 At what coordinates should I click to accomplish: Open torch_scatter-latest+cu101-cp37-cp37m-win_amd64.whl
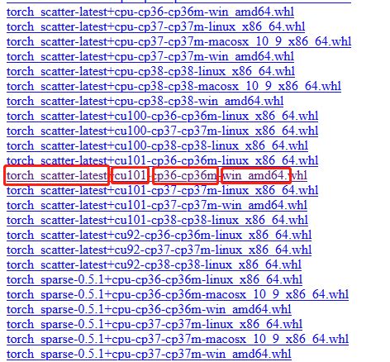[x=157, y=205]
